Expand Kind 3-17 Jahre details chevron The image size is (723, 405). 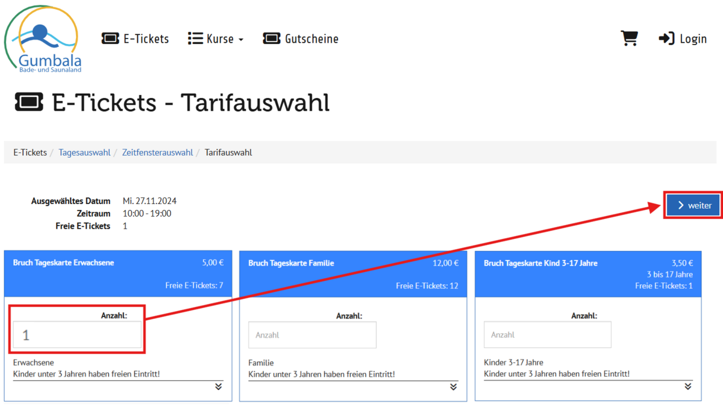[687, 386]
